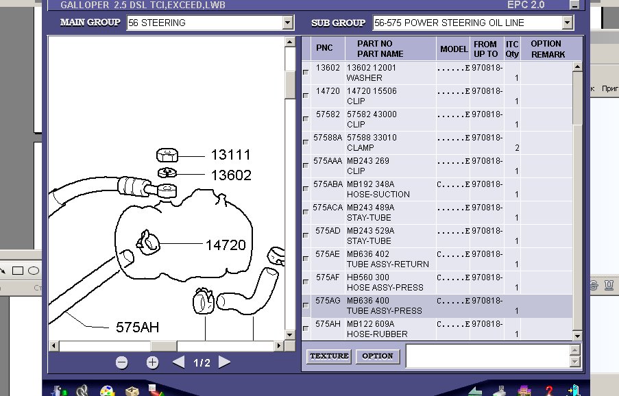Tick the checkbox for 575AAA CLIP row

click(306, 165)
